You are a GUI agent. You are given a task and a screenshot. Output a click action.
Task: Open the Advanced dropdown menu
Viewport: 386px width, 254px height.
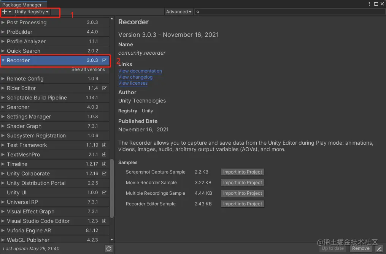click(178, 11)
